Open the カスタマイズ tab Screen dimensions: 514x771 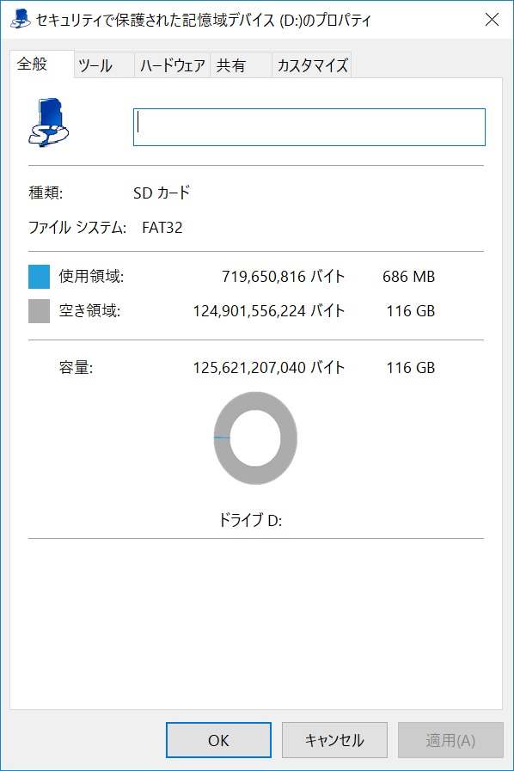click(312, 65)
